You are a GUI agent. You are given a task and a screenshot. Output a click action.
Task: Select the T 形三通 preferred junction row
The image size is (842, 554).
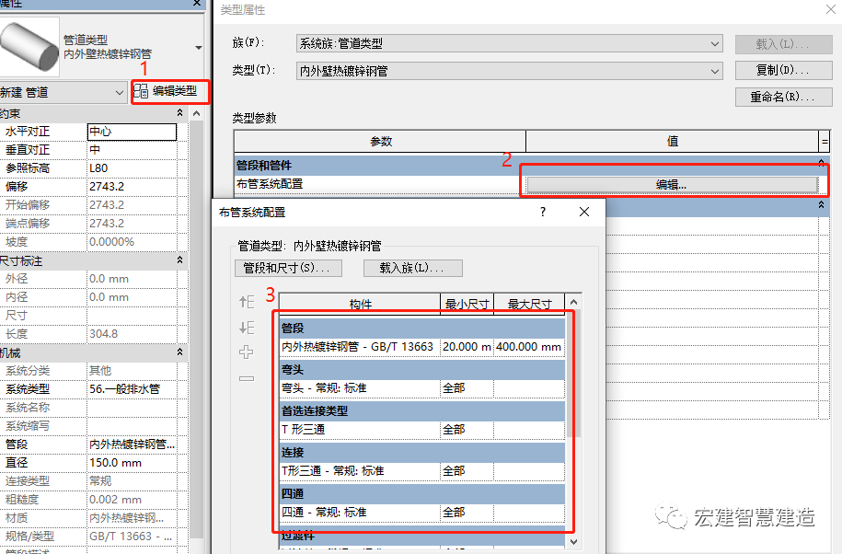tap(360, 430)
